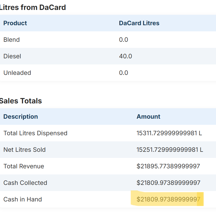The height and width of the screenshot is (218, 216).
Task: Click the Amount column header
Action: [x=148, y=117]
